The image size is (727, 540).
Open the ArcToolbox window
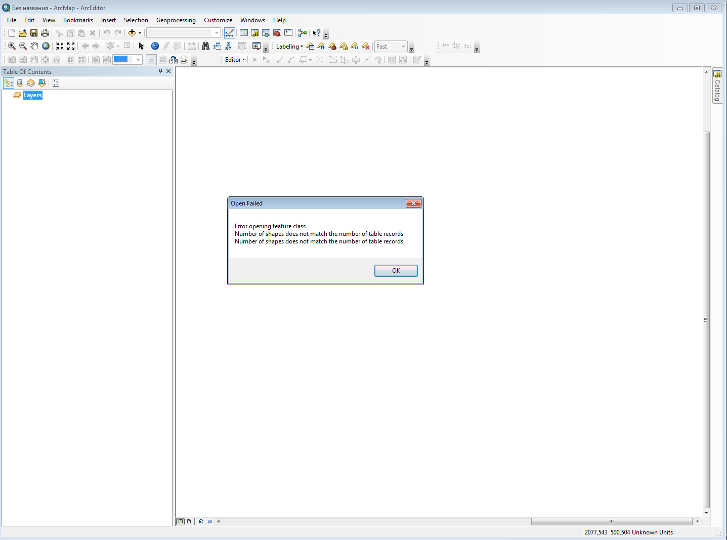click(277, 33)
